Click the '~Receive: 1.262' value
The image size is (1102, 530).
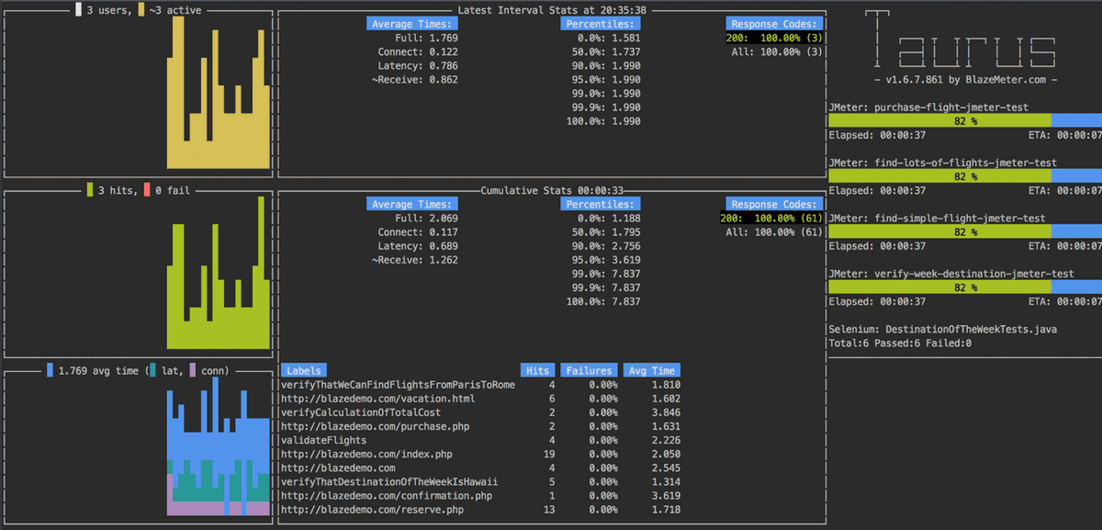414,260
